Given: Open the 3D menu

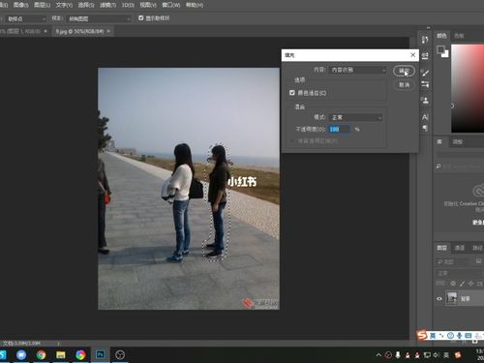Looking at the screenshot, I should [x=128, y=5].
